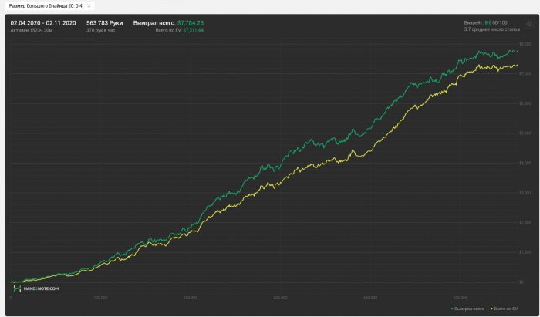Image resolution: width=540 pixels, height=317 pixels.
Task: Click the 100,000 label on the hands axis
Action: pos(100,298)
